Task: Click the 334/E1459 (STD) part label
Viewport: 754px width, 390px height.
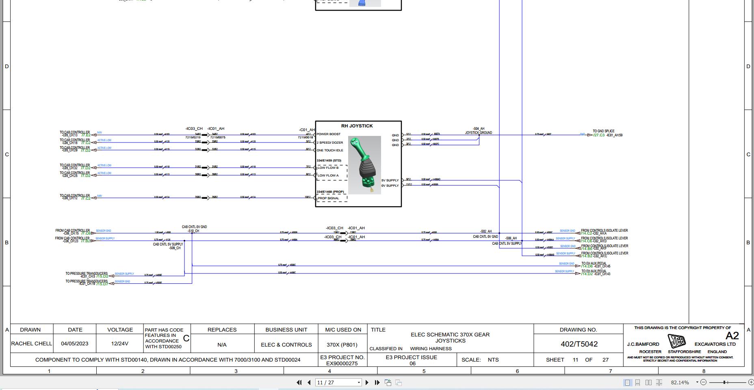Action: [329, 160]
